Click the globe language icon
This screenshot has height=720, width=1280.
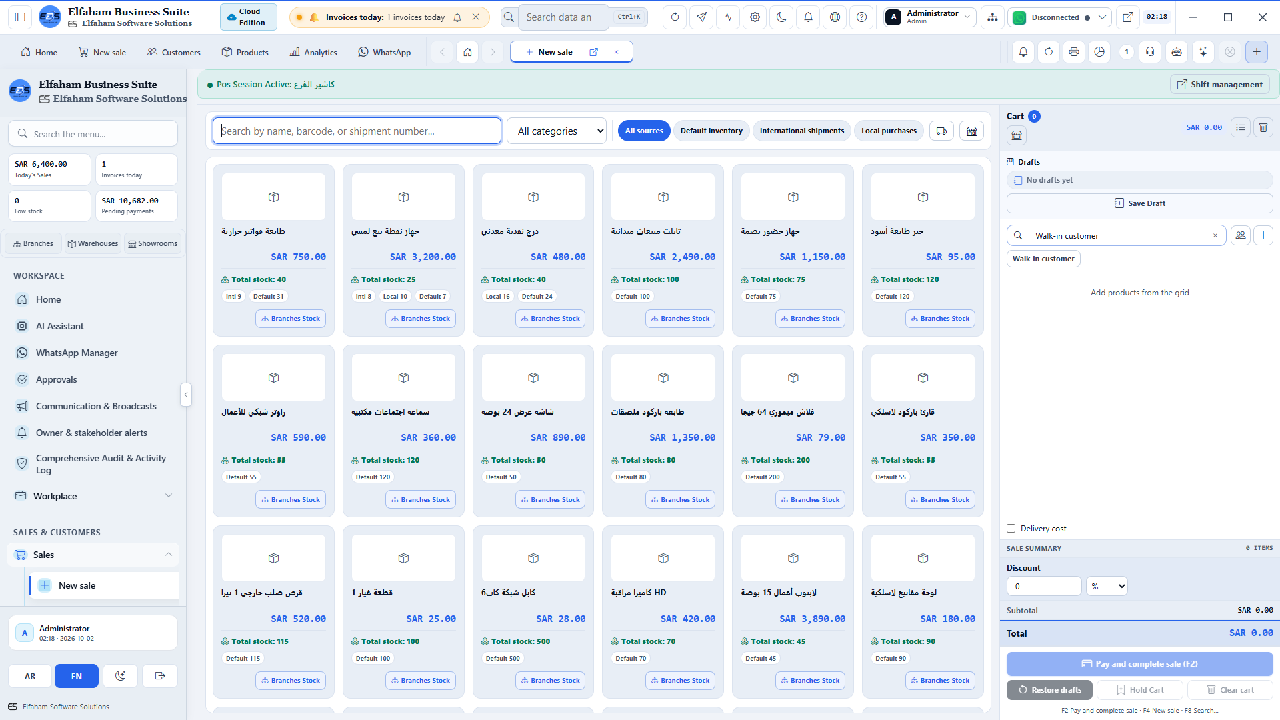[835, 17]
